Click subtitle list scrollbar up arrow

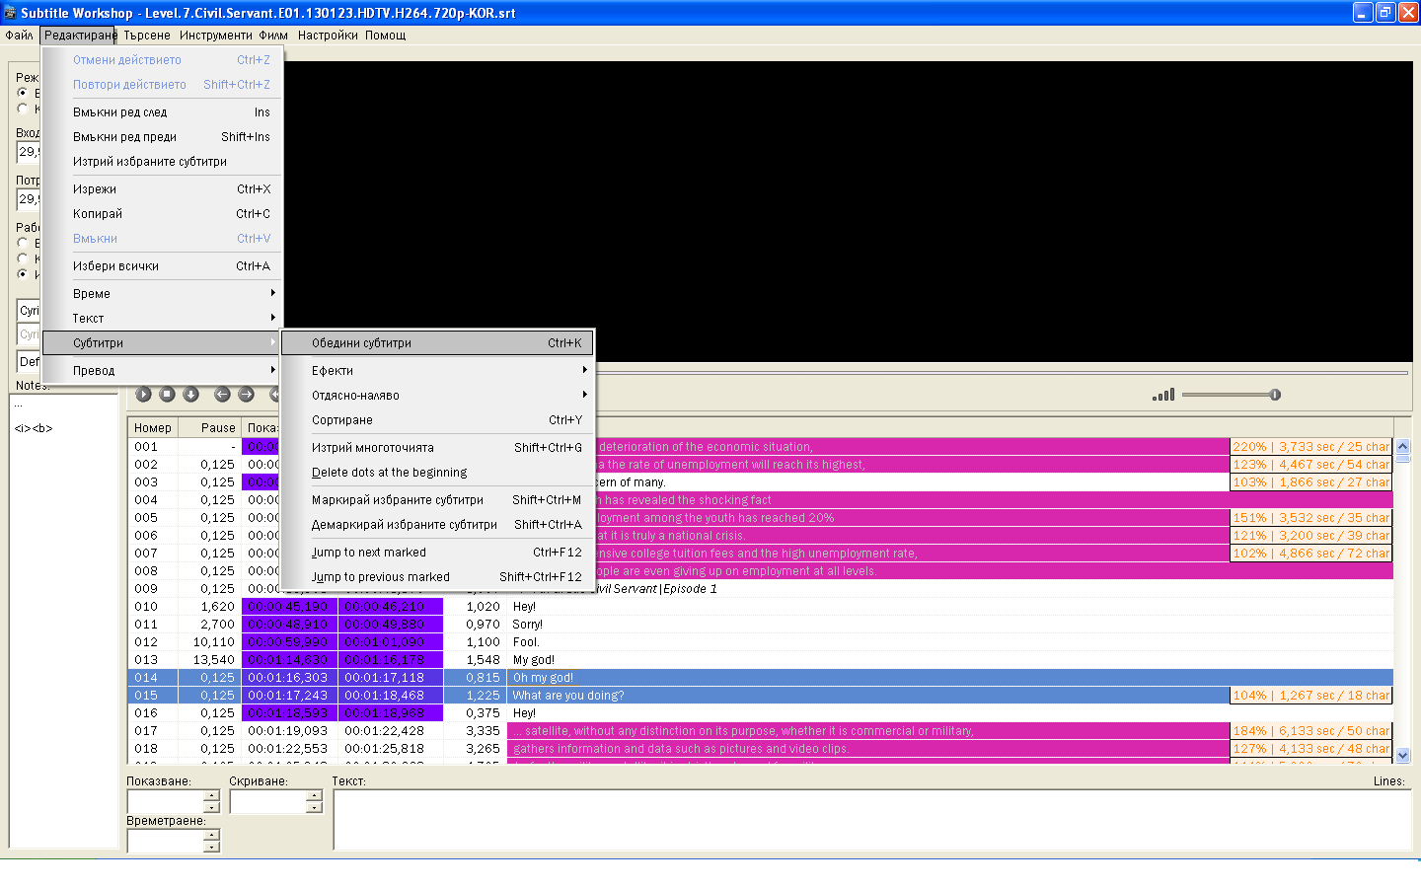pyautogui.click(x=1403, y=447)
